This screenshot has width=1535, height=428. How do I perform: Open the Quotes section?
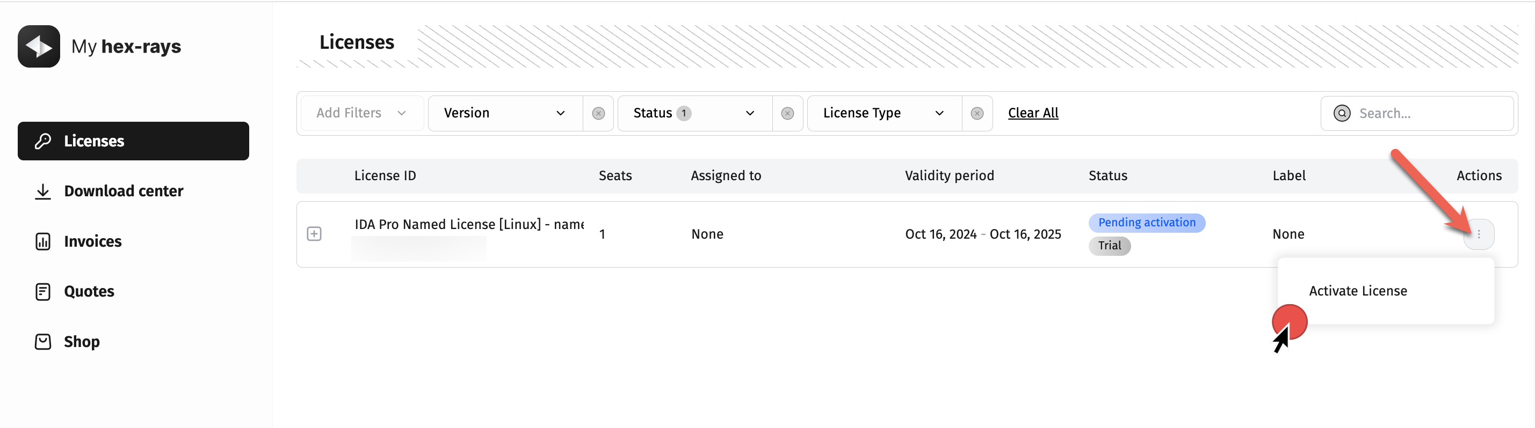tap(89, 291)
